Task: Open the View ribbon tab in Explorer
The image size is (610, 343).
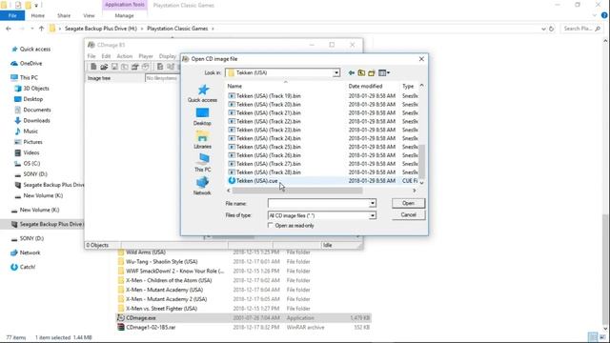Action: point(89,16)
